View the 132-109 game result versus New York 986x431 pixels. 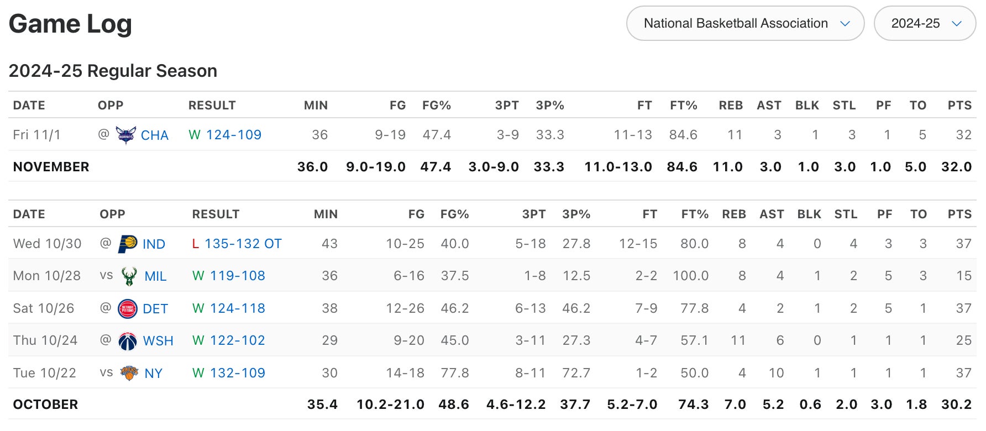point(237,373)
